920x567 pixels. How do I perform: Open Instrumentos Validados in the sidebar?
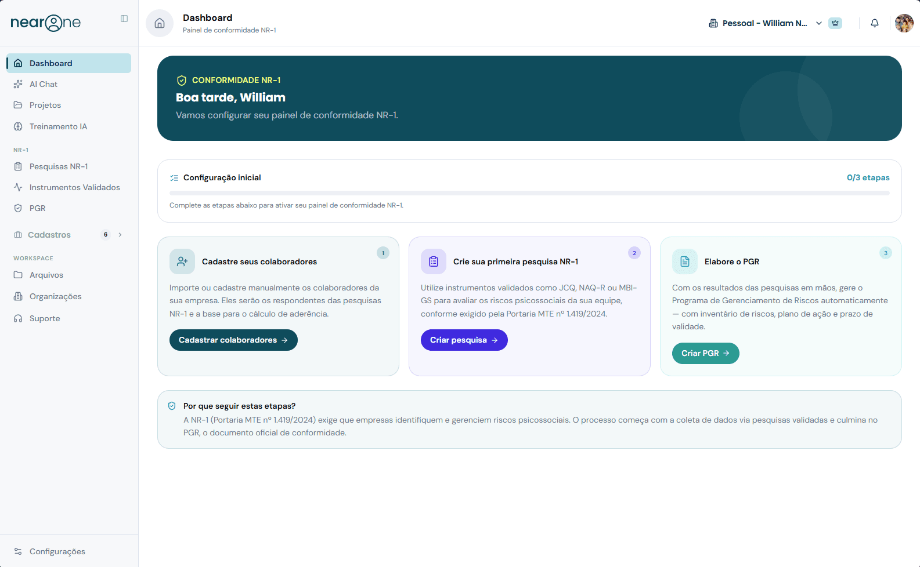(68, 187)
